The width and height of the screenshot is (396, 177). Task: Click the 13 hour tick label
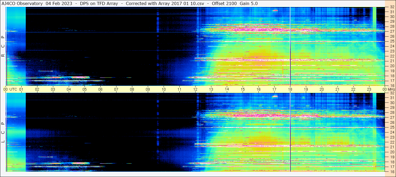pyautogui.click(x=211, y=89)
